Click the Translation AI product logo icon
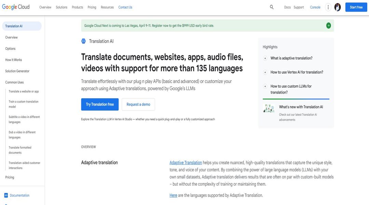This screenshot has width=369, height=205. click(x=83, y=41)
